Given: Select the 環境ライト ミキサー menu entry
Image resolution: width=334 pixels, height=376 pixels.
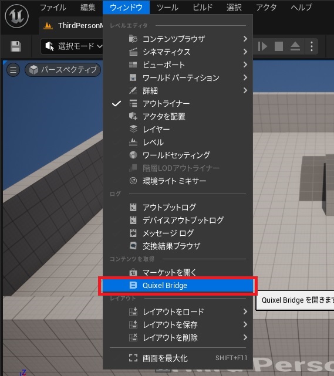Looking at the screenshot, I should [x=178, y=181].
